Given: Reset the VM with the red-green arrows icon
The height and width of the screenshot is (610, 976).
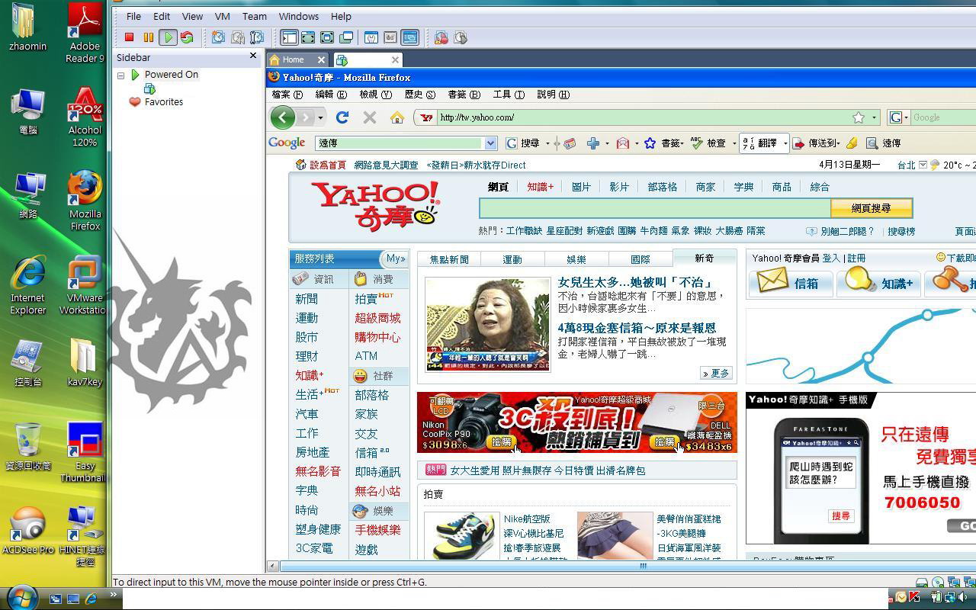Looking at the screenshot, I should 187,37.
